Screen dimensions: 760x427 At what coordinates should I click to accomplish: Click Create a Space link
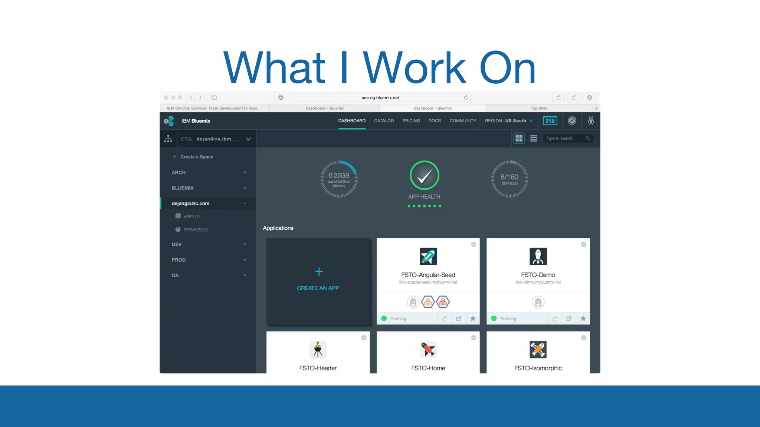[196, 157]
